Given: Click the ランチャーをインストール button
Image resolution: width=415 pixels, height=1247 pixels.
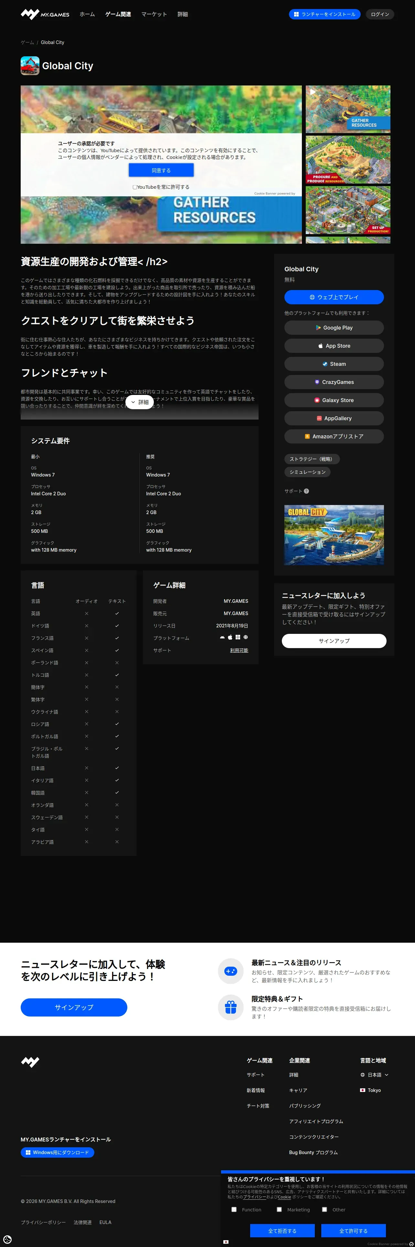Looking at the screenshot, I should coord(325,15).
